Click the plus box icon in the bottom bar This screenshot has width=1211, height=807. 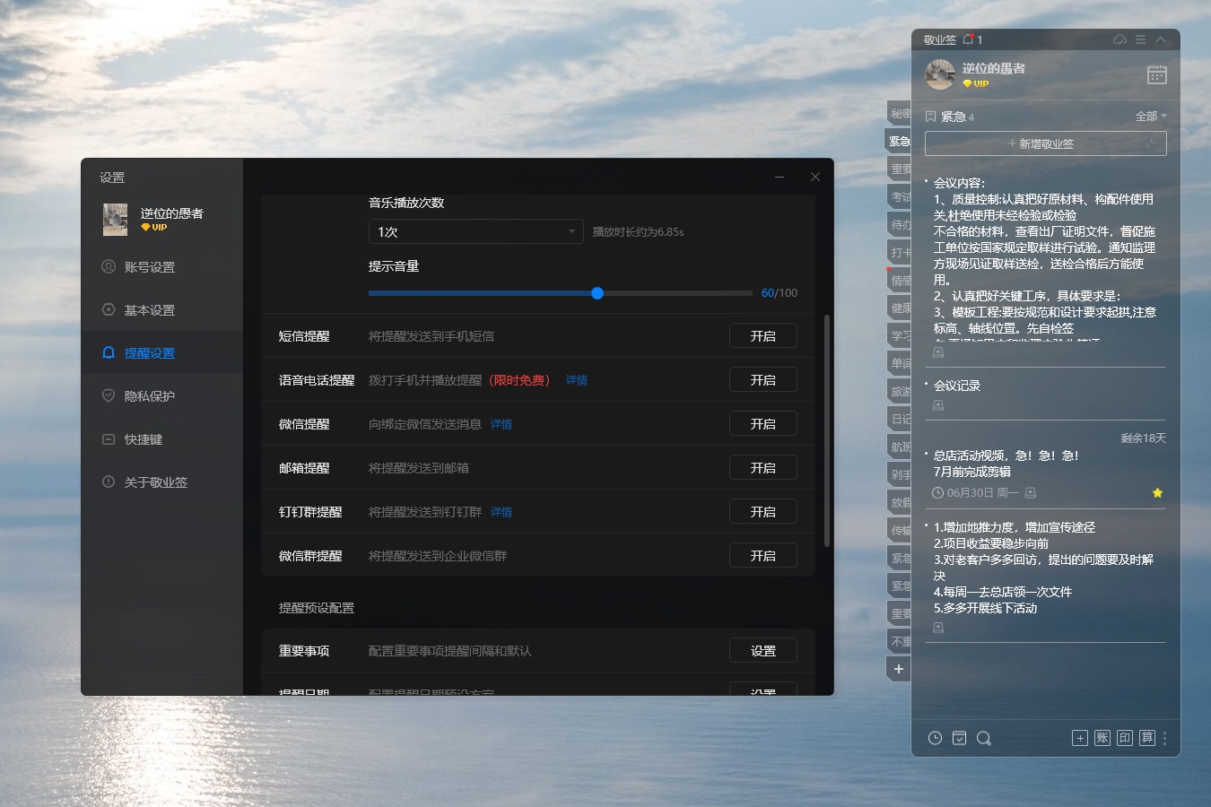coord(1080,738)
